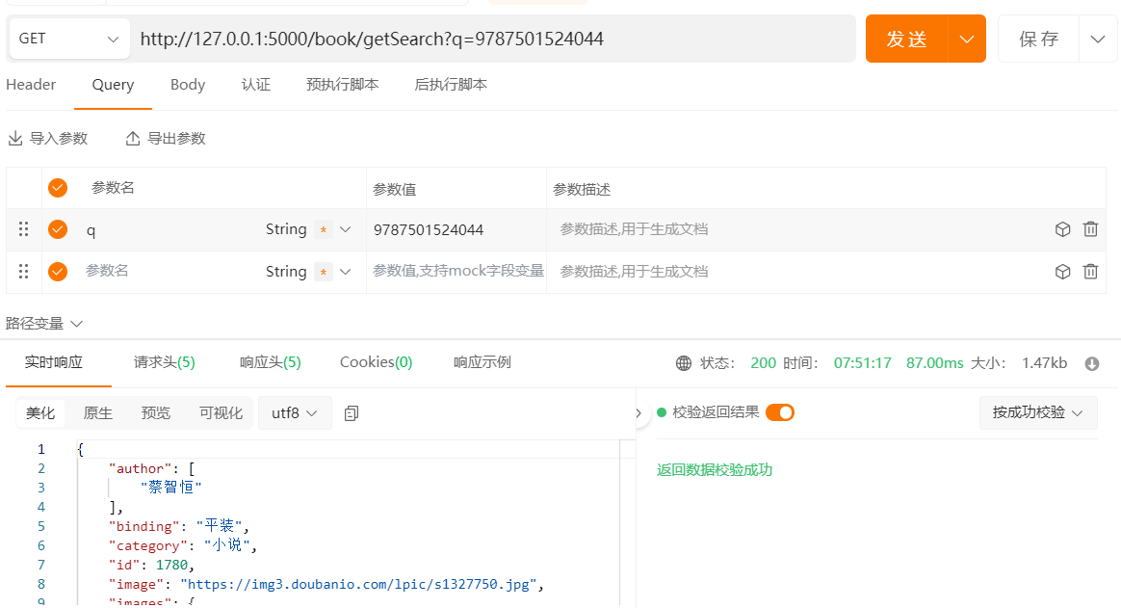This screenshot has height=608, width=1121.
Task: Select the 原生 raw view
Action: tap(98, 412)
